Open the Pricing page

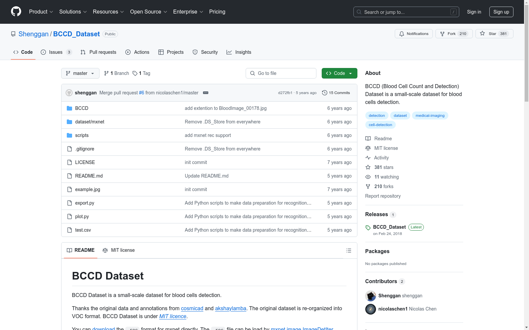pos(217,12)
